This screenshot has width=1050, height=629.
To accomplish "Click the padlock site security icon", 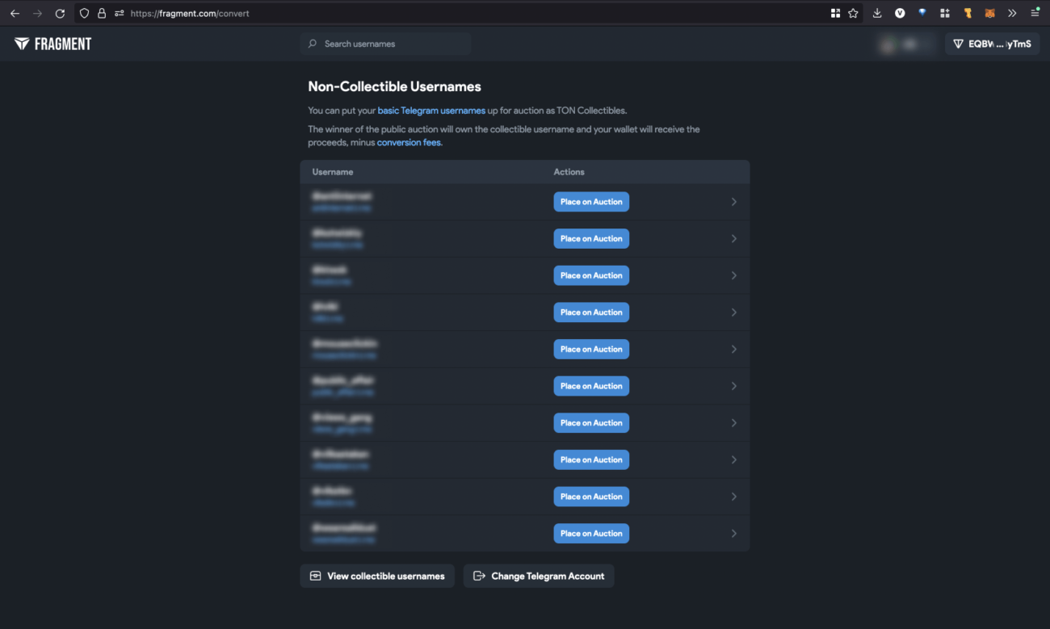I will (x=101, y=13).
